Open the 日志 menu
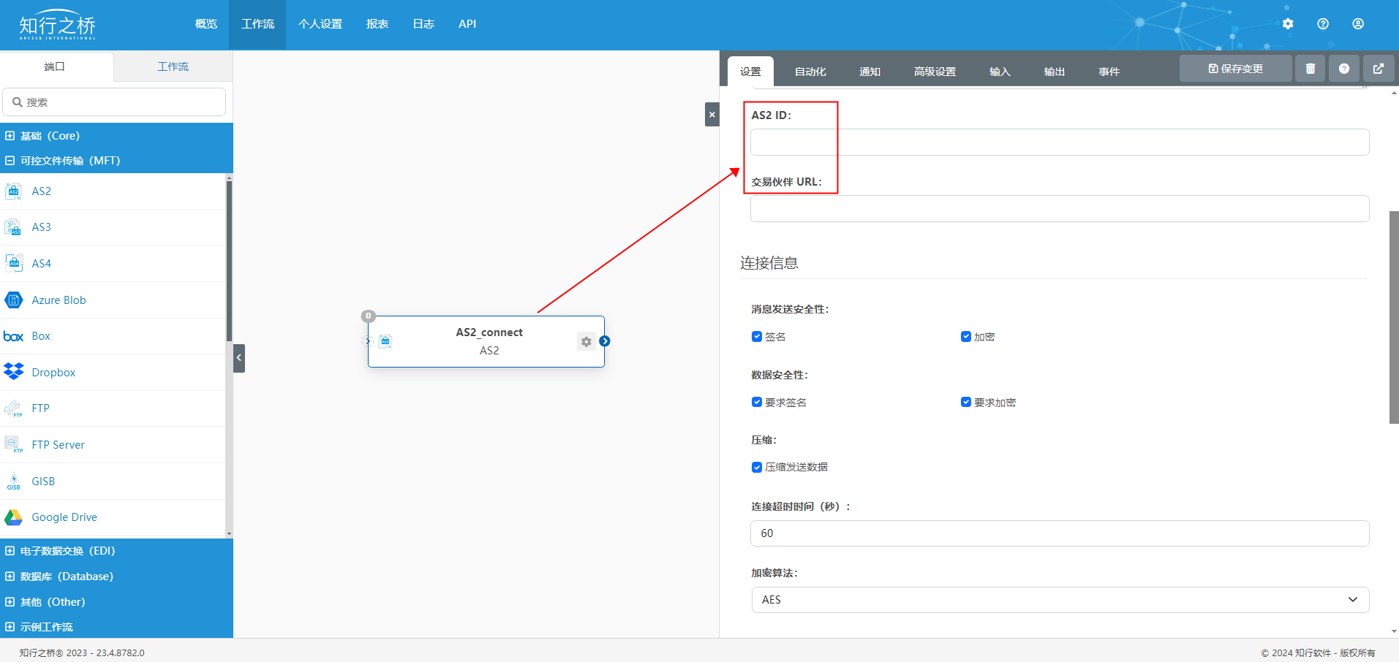1399x662 pixels. point(423,24)
